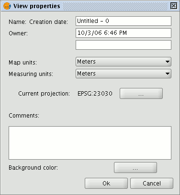Dismiss dialog with Cancel button

click(152, 184)
